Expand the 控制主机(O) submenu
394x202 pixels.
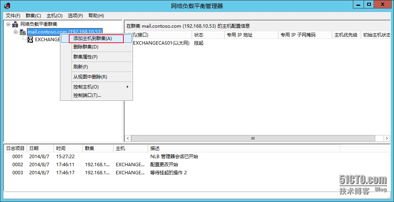tap(96, 87)
